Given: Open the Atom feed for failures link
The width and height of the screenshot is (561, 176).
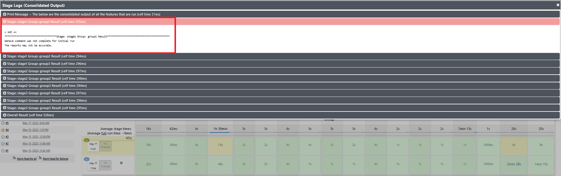Looking at the screenshot, I should (x=56, y=159).
